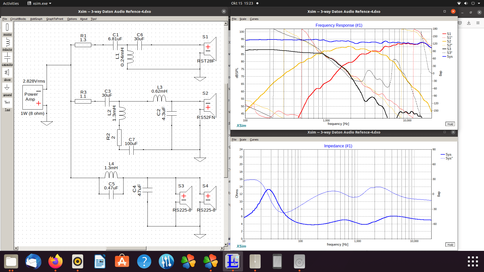Click Hold button on Frequency Response graph
Image resolution: width=484 pixels, height=272 pixels.
pyautogui.click(x=450, y=124)
